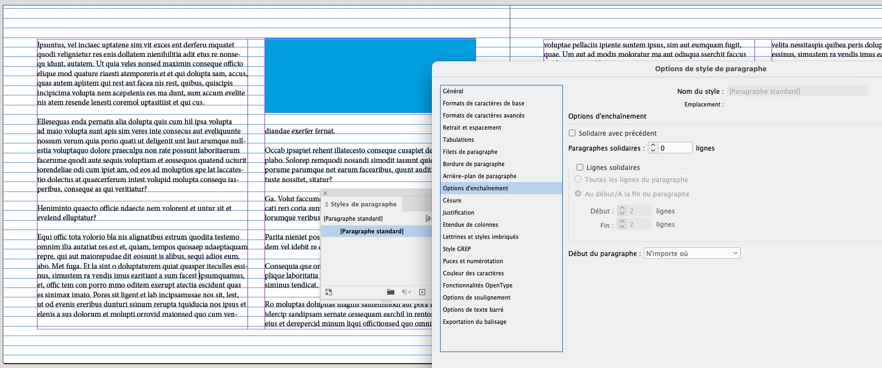Select highlighted [Paragraphe standard] style row

(x=376, y=231)
